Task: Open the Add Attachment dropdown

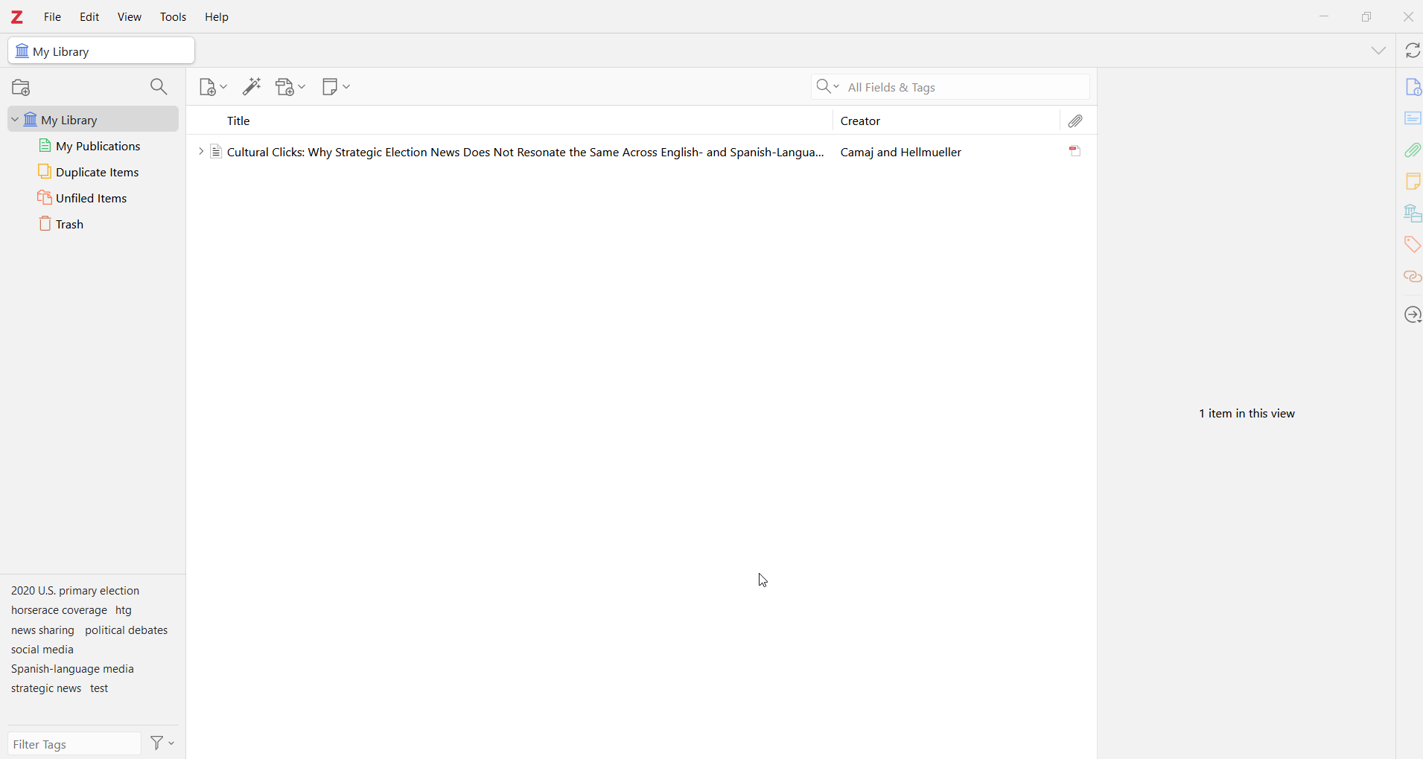Action: pyautogui.click(x=290, y=88)
